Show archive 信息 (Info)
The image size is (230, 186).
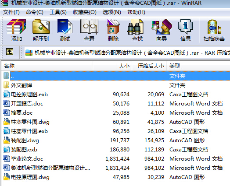pos(185,27)
